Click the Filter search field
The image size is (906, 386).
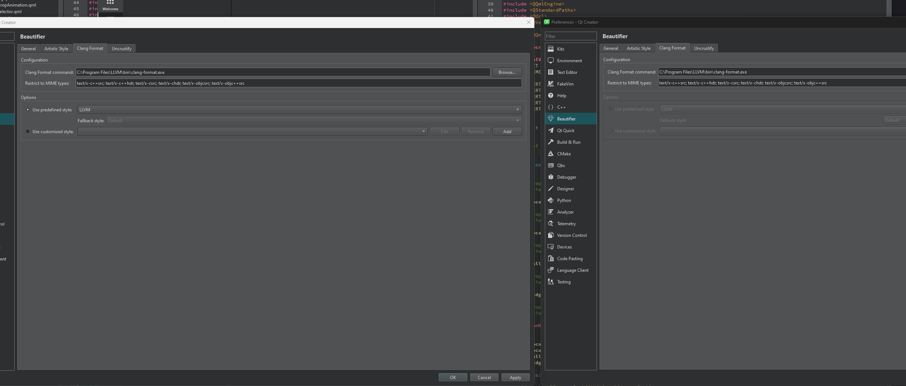point(570,36)
